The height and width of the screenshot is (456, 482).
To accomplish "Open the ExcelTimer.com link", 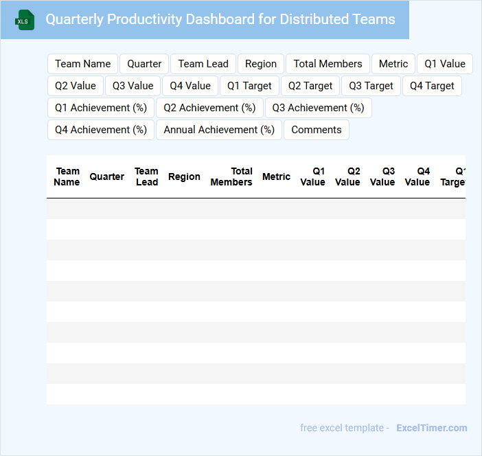I will click(431, 428).
